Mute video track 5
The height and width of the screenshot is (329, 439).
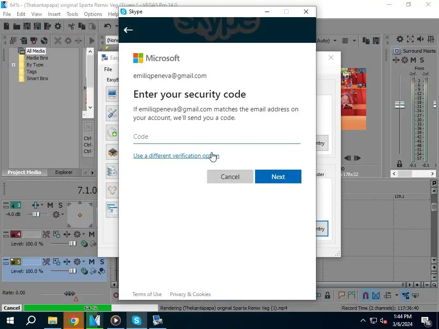[92, 262]
